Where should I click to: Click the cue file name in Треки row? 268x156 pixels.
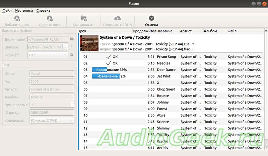(151, 44)
